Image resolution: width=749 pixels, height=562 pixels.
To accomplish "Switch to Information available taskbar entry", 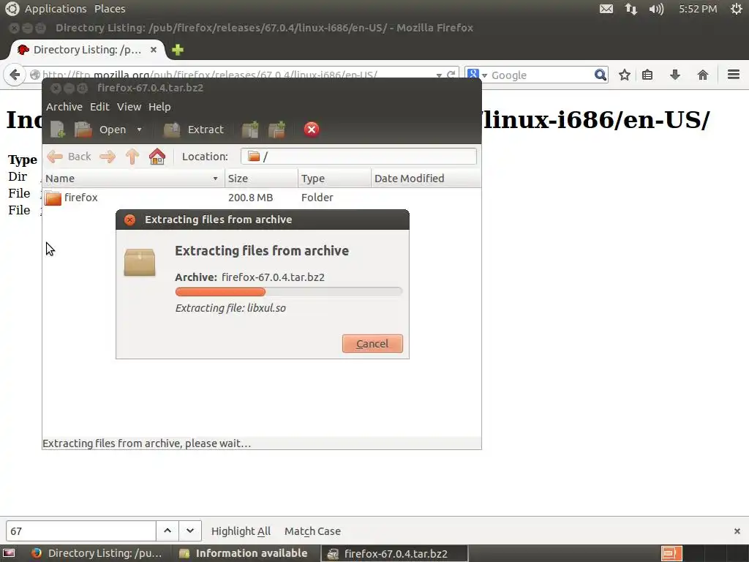I will coord(244,553).
